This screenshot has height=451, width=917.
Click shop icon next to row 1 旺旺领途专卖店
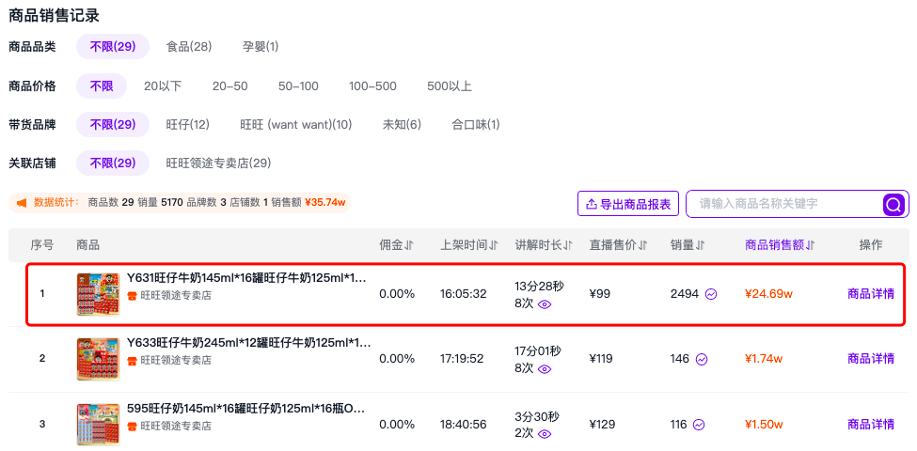pos(133,296)
